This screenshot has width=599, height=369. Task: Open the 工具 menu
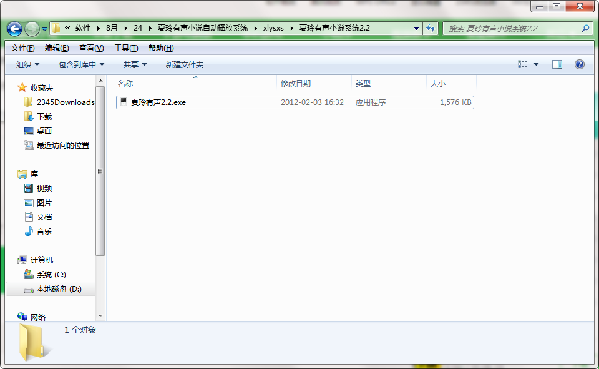126,47
